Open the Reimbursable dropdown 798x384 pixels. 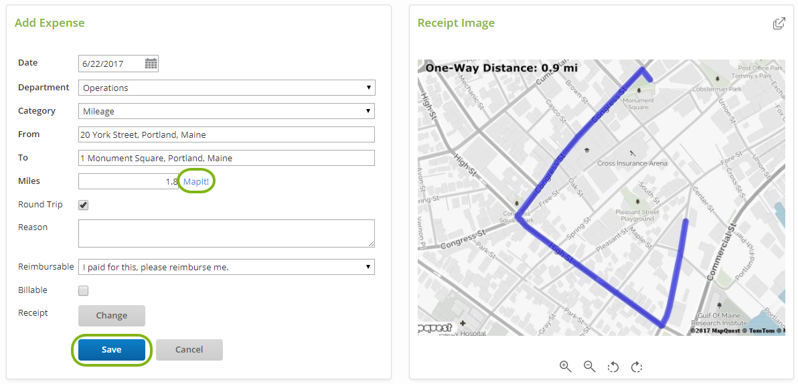[226, 267]
